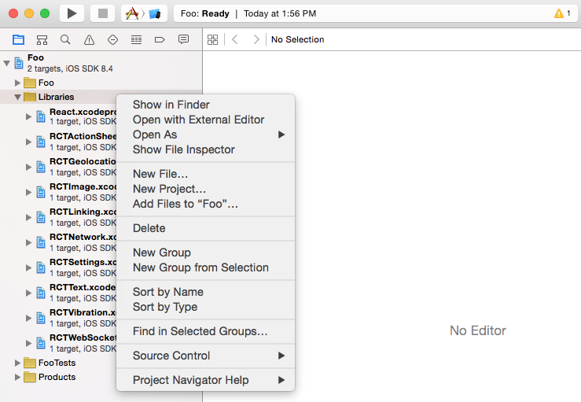The width and height of the screenshot is (581, 402).
Task: Choose New Group menu item
Action: (206, 253)
